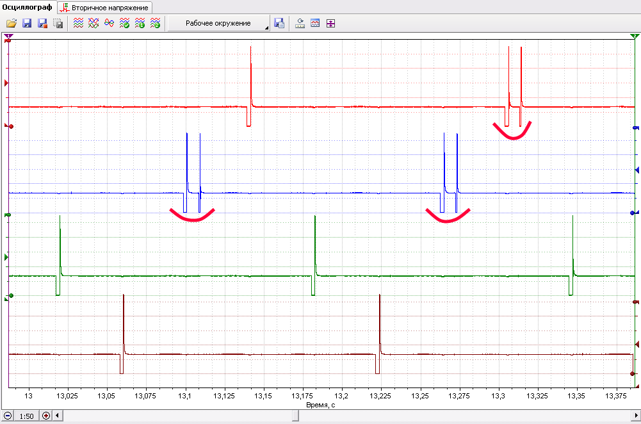Select the stacked separate waveforms display icon
Viewport: 641px width, 424px height.
[78, 23]
